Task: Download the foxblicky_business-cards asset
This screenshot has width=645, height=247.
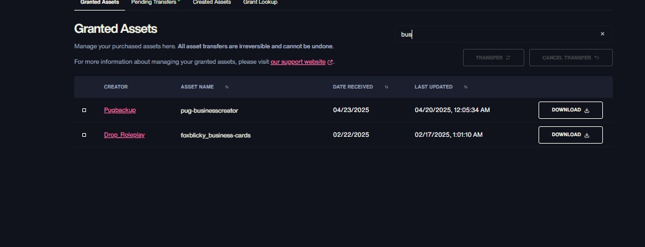Action: pyautogui.click(x=571, y=134)
